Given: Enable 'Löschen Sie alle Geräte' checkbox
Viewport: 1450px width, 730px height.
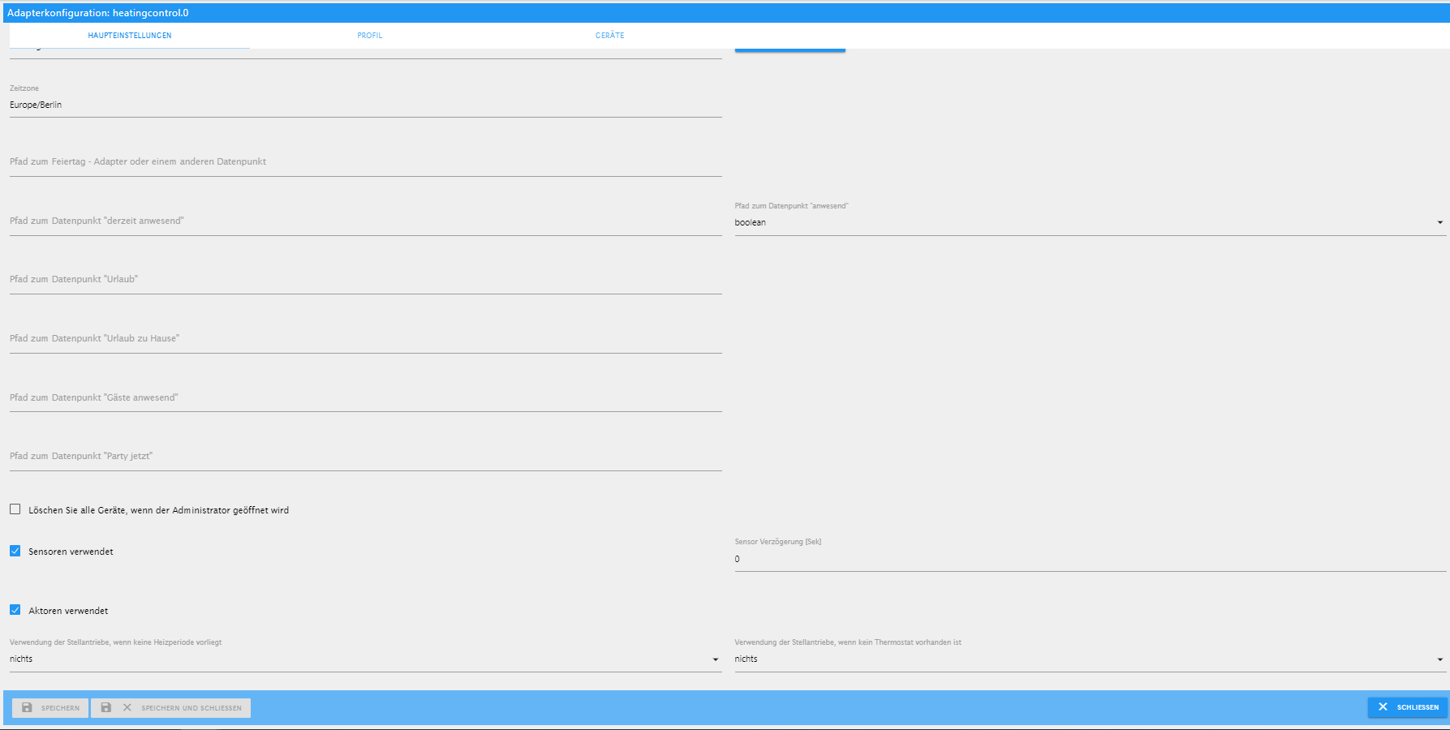Looking at the screenshot, I should [15, 509].
